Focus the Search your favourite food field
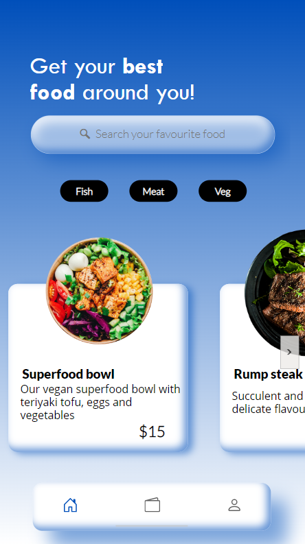The width and height of the screenshot is (305, 544). pos(153,134)
